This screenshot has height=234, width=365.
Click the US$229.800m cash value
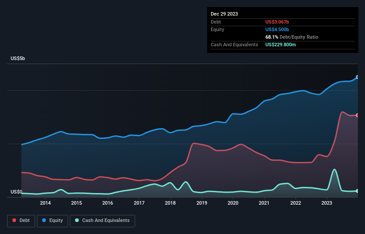pyautogui.click(x=281, y=44)
